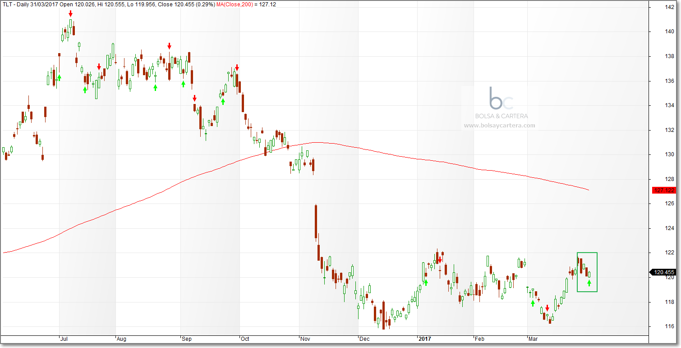Click the 126 price axis label
Image resolution: width=681 pixels, height=348 pixels.
click(x=669, y=203)
